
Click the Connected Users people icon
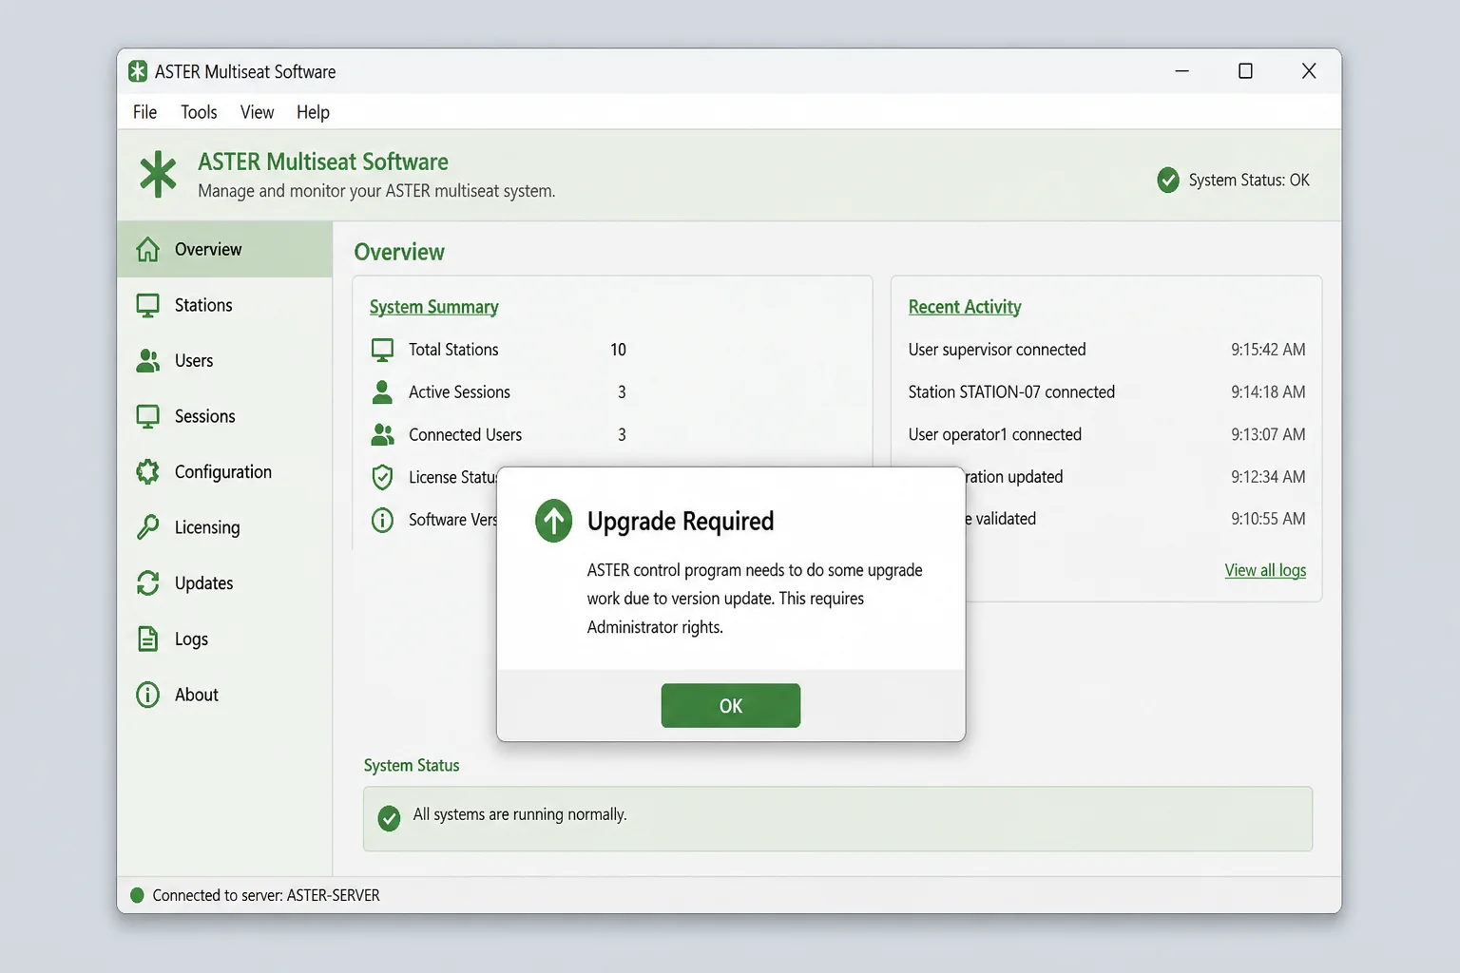382,434
